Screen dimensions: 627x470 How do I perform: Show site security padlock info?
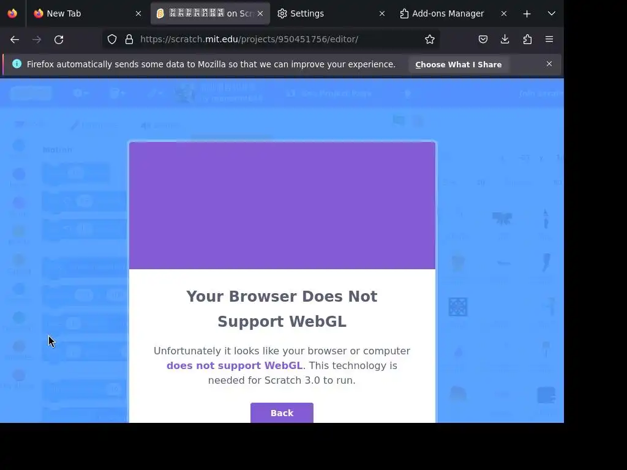(x=129, y=39)
